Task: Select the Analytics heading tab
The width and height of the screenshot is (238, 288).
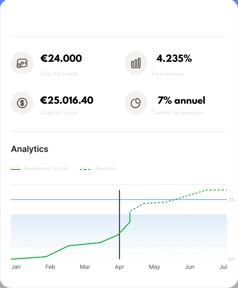Action: pyautogui.click(x=29, y=149)
